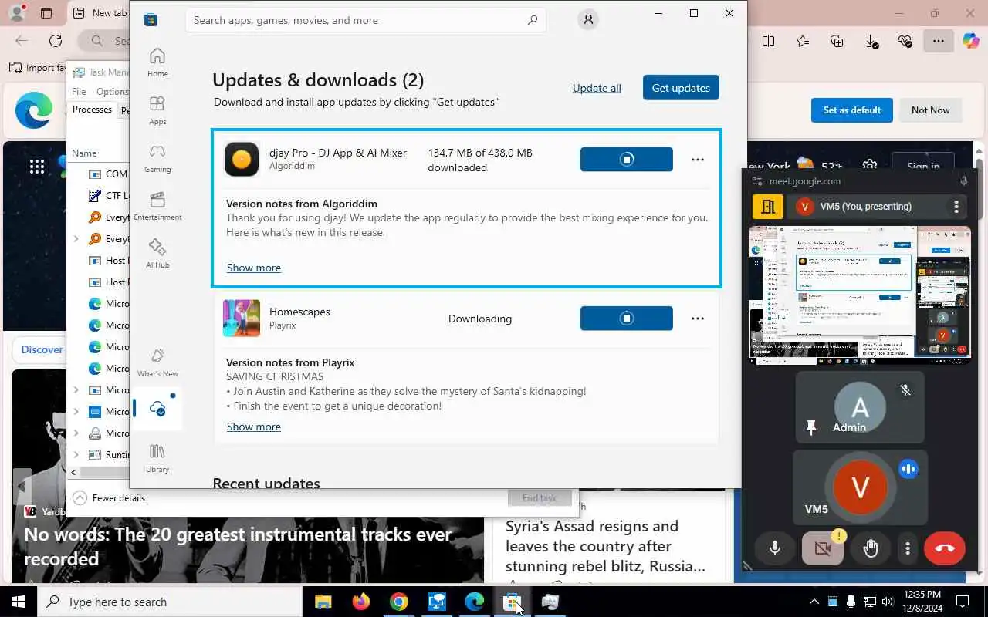
Task: Raise hand in Google Meet
Action: click(871, 548)
